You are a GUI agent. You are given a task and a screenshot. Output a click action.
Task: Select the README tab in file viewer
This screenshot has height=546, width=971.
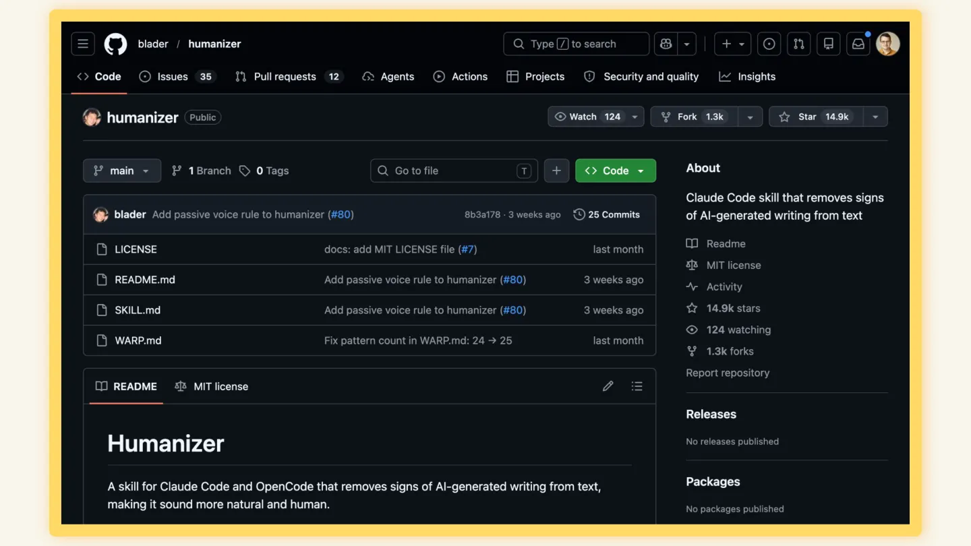point(126,386)
